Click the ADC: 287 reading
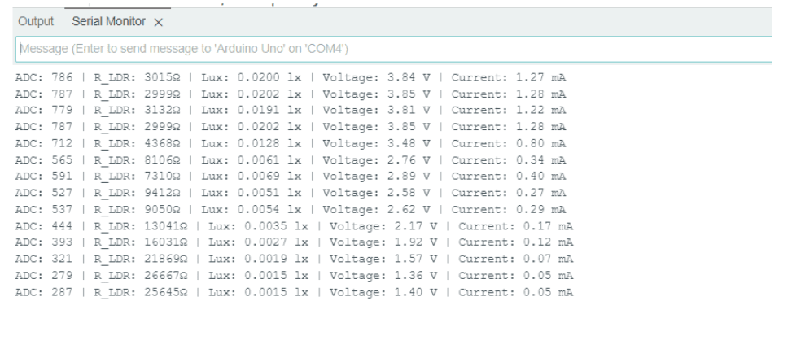 (x=44, y=291)
